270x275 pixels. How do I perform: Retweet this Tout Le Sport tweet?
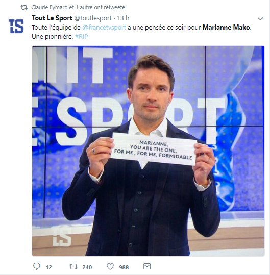[73, 267]
